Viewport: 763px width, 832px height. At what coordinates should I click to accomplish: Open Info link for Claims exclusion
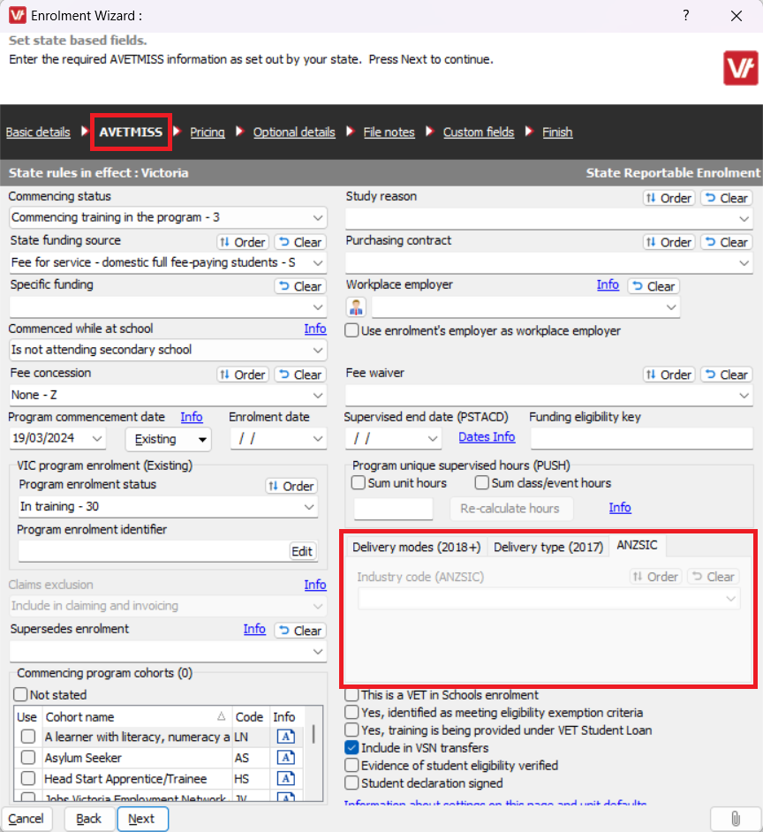tap(315, 585)
